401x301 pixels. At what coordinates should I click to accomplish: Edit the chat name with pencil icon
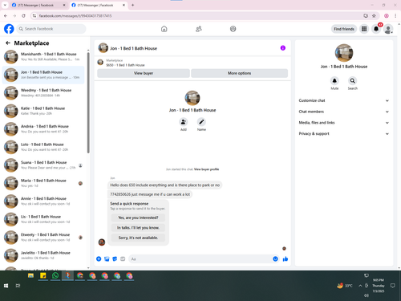click(201, 122)
